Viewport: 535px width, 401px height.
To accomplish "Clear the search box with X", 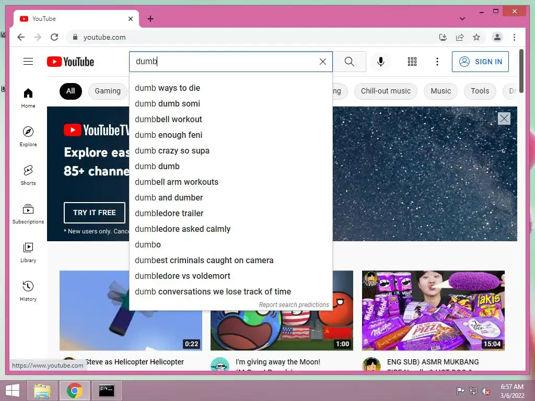I will pyautogui.click(x=322, y=62).
